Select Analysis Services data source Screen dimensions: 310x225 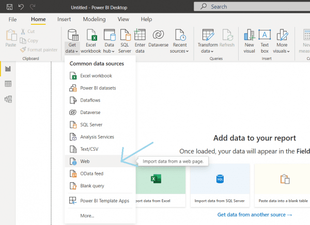pos(100,137)
